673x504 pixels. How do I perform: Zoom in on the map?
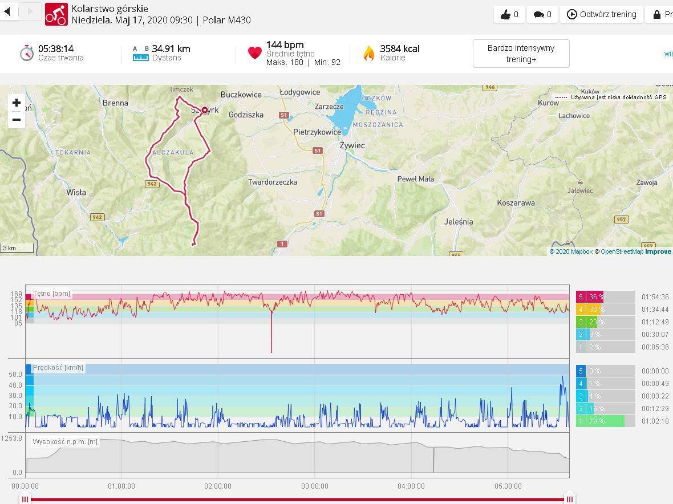[x=16, y=103]
